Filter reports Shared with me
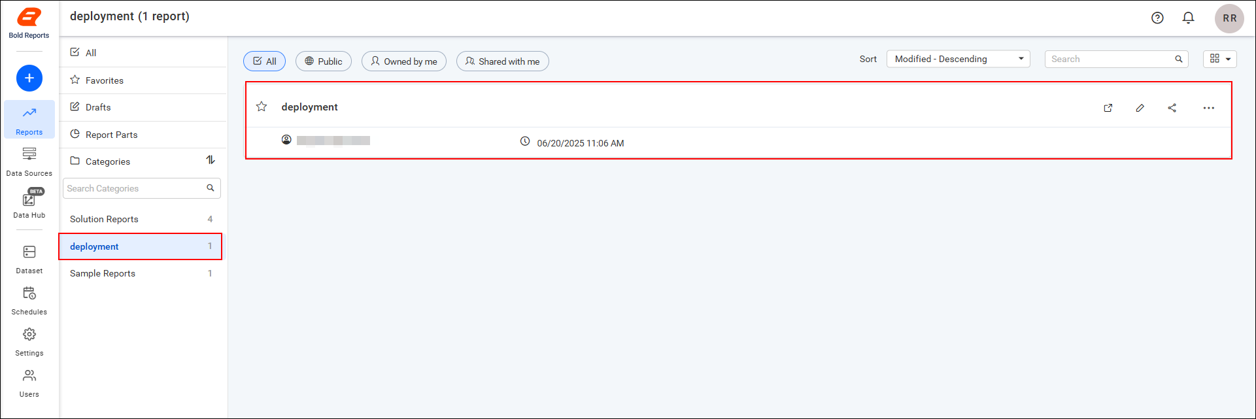 tap(503, 61)
